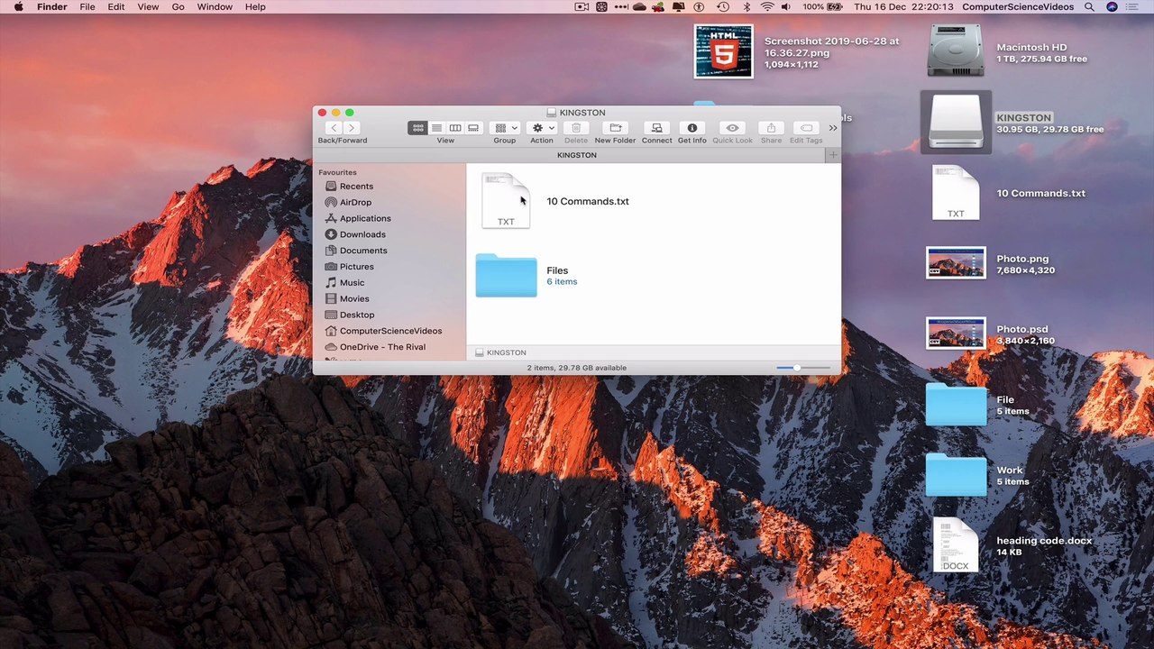The height and width of the screenshot is (649, 1154).
Task: Click the Time Machine menu bar icon
Action: coord(723,6)
